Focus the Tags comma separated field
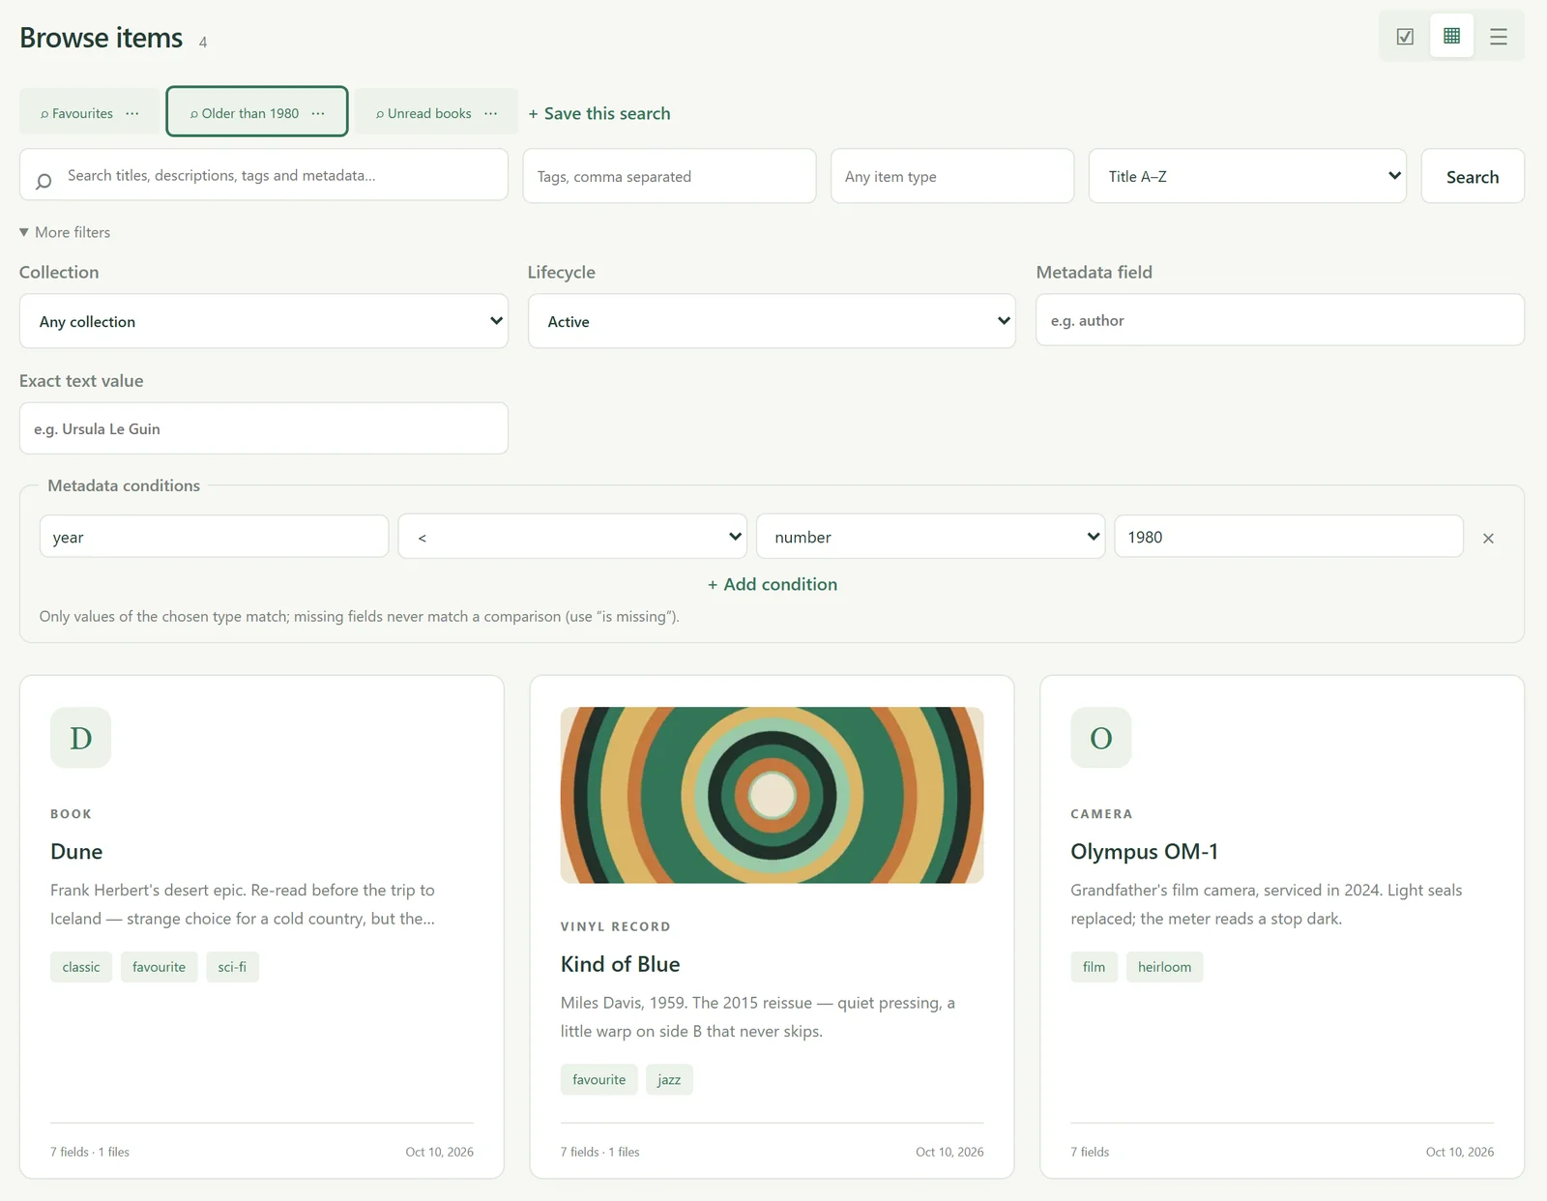 tap(669, 176)
